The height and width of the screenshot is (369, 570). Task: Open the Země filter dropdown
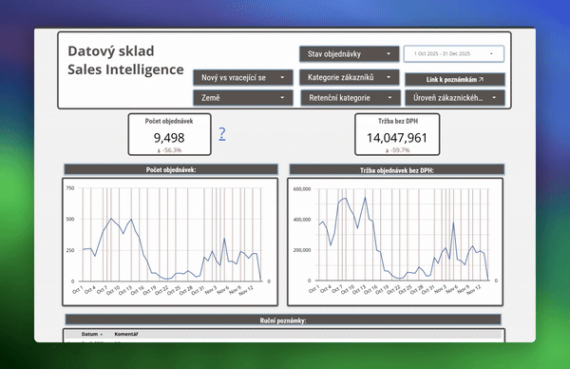[243, 98]
